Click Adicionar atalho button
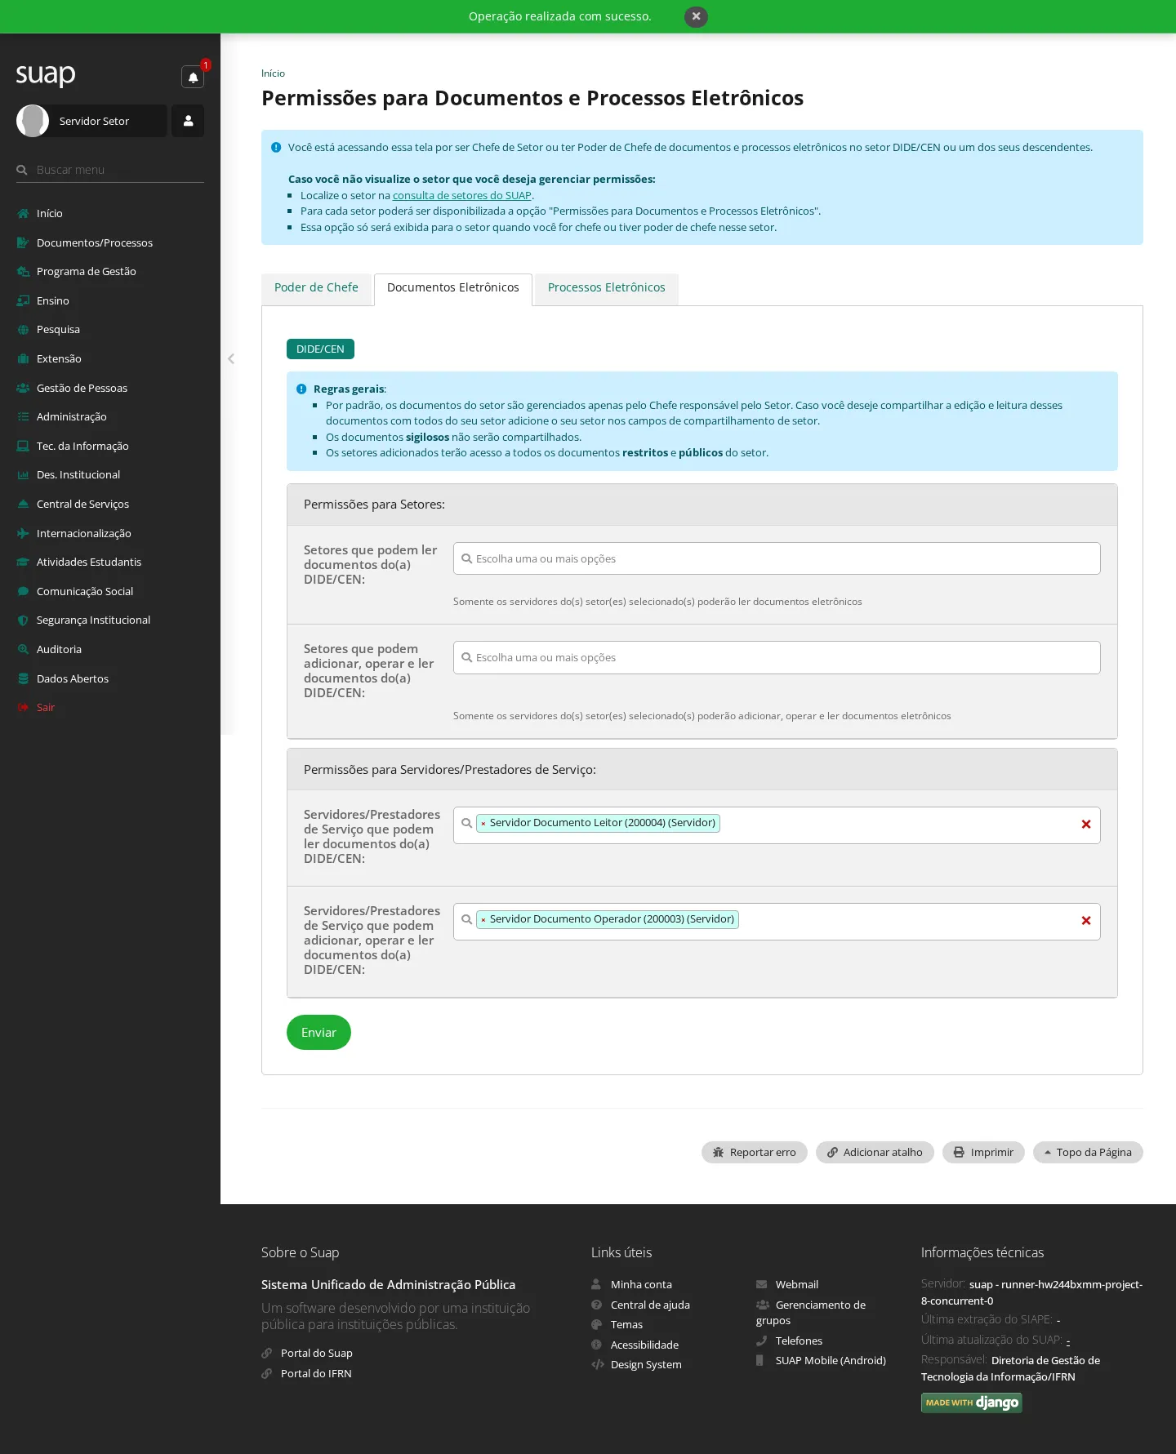 pos(875,1152)
